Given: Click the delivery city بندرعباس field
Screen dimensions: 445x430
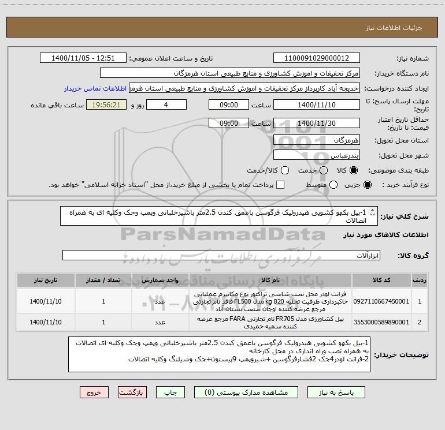Looking at the screenshot, I should click(x=317, y=155).
